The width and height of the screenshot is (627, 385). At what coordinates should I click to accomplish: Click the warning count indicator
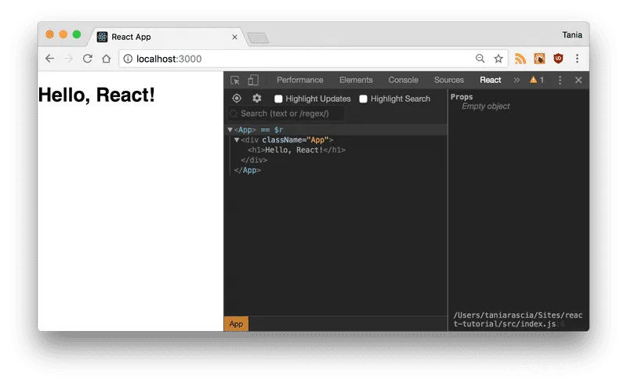pyautogui.click(x=537, y=80)
